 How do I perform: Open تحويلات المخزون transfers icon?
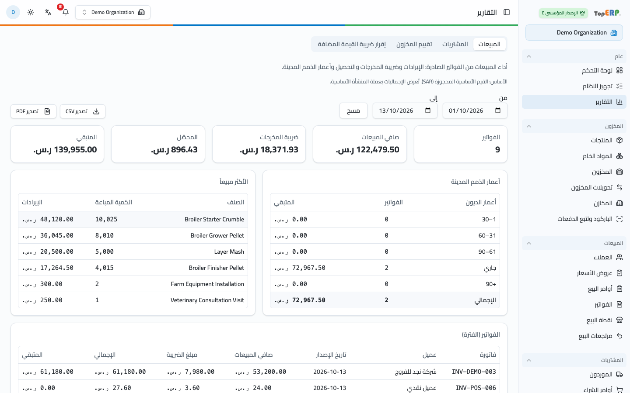[x=619, y=187]
